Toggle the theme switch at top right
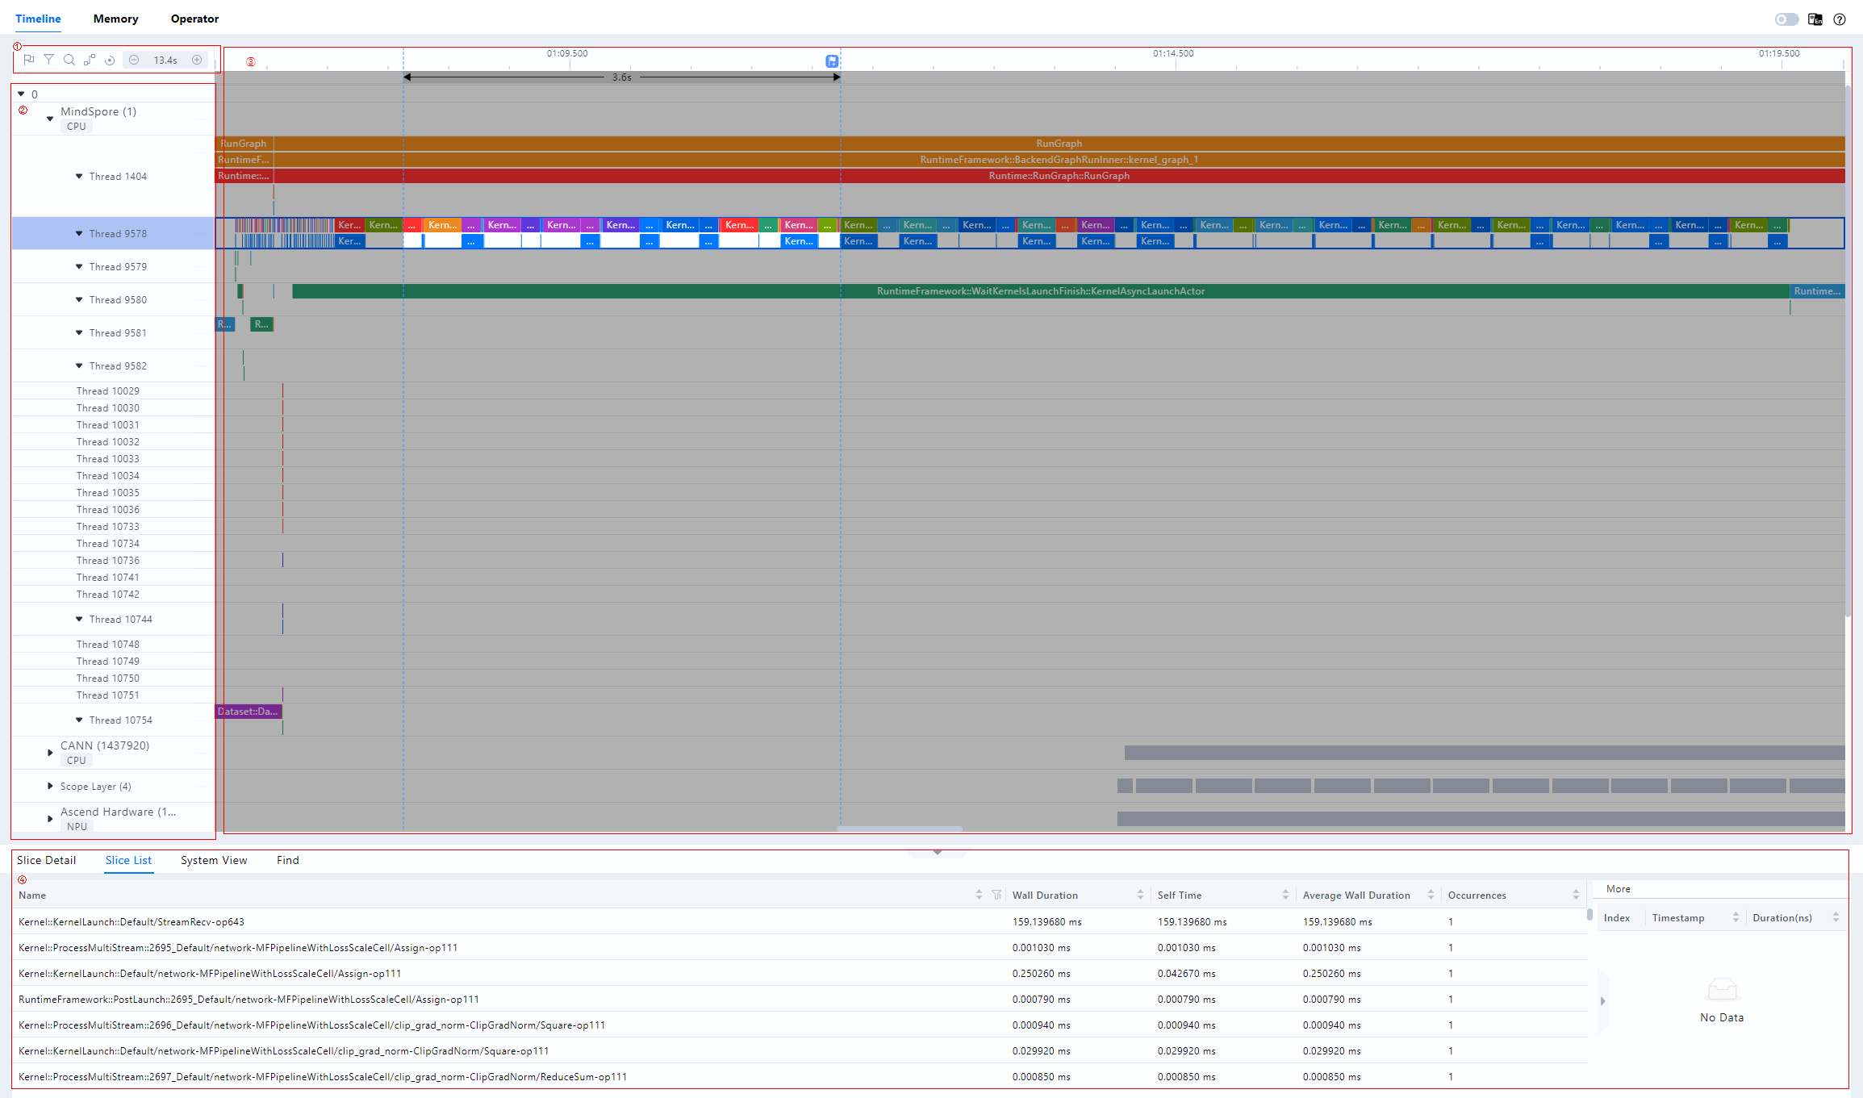The image size is (1863, 1098). pyautogui.click(x=1786, y=19)
